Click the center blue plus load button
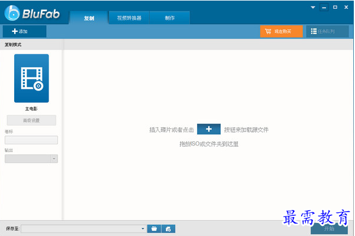This screenshot has width=355, height=236. click(x=209, y=129)
